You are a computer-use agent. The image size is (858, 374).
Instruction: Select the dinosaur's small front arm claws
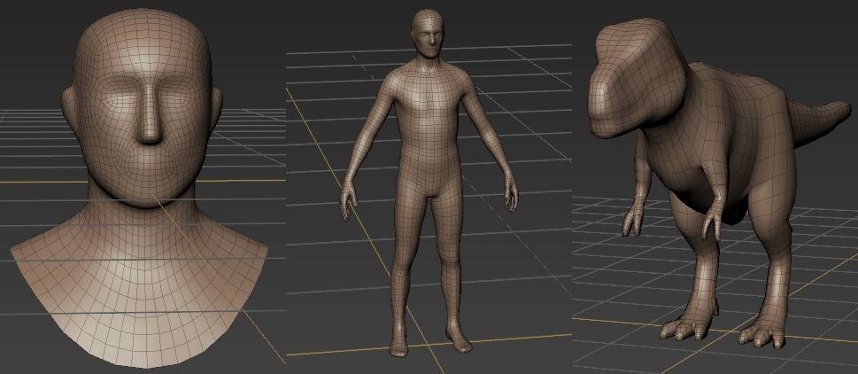click(x=633, y=220)
